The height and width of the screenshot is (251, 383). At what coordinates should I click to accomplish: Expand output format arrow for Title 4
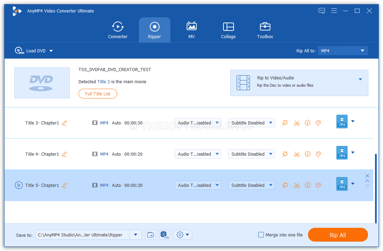point(353,152)
